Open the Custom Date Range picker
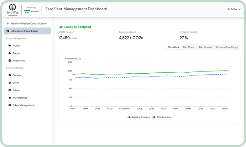 (227, 47)
